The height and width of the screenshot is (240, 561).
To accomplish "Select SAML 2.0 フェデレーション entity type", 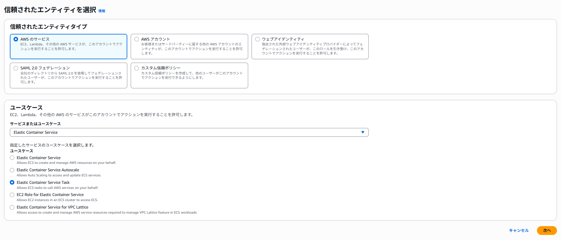I will pyautogui.click(x=16, y=68).
